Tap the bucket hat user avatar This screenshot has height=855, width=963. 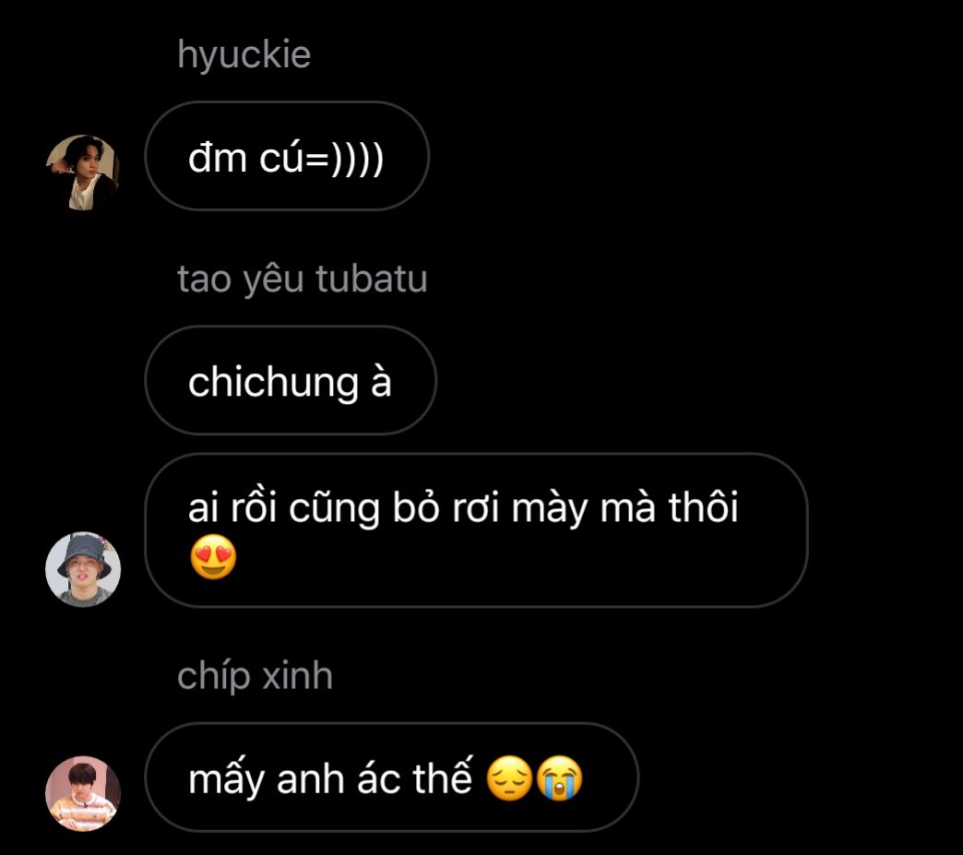pos(83,569)
